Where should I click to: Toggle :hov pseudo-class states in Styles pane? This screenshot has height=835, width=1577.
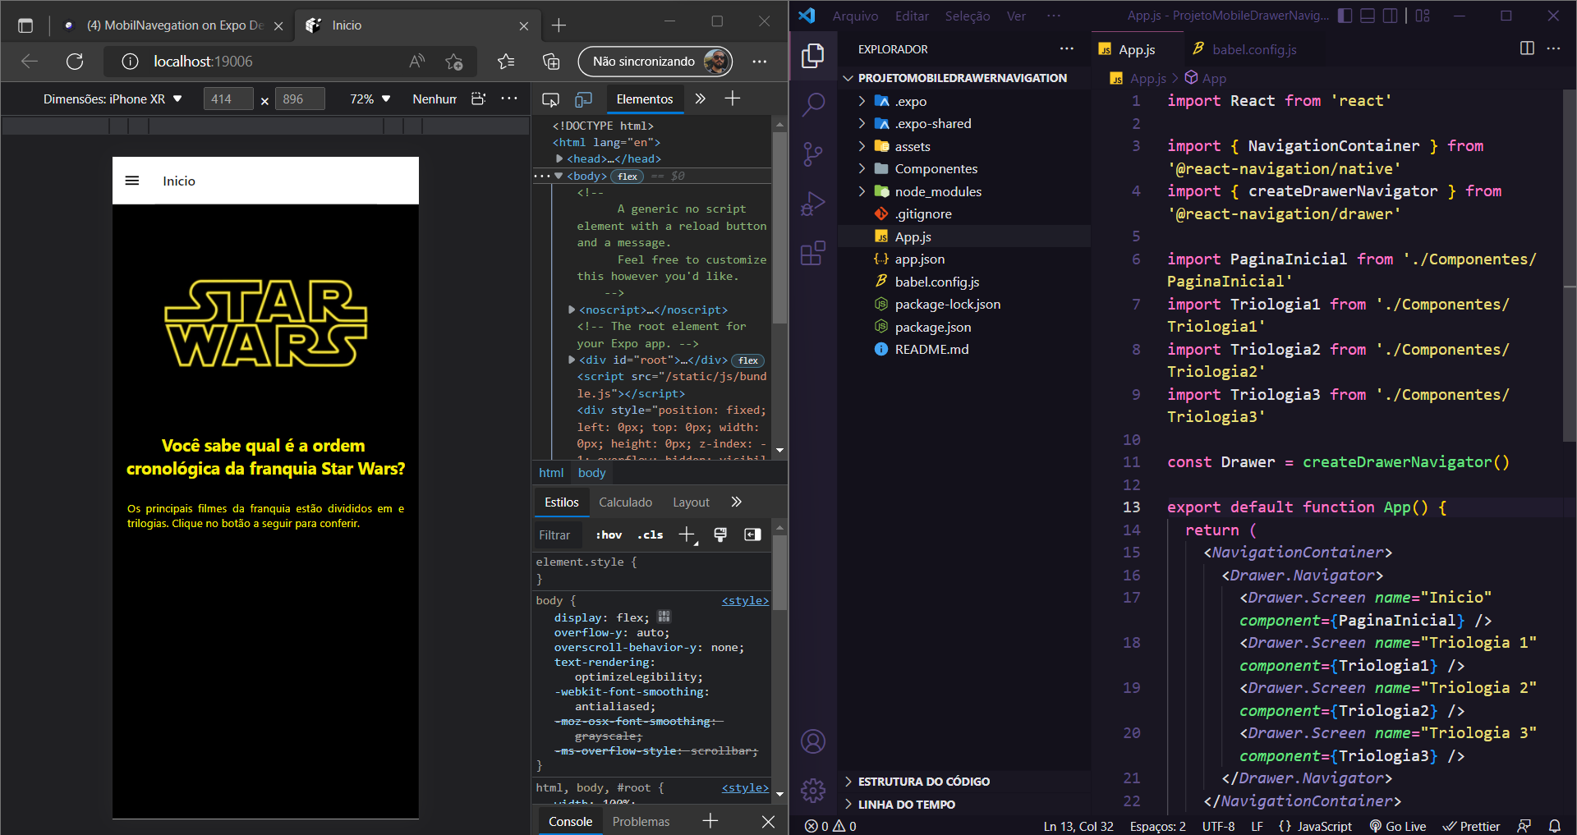(x=608, y=534)
